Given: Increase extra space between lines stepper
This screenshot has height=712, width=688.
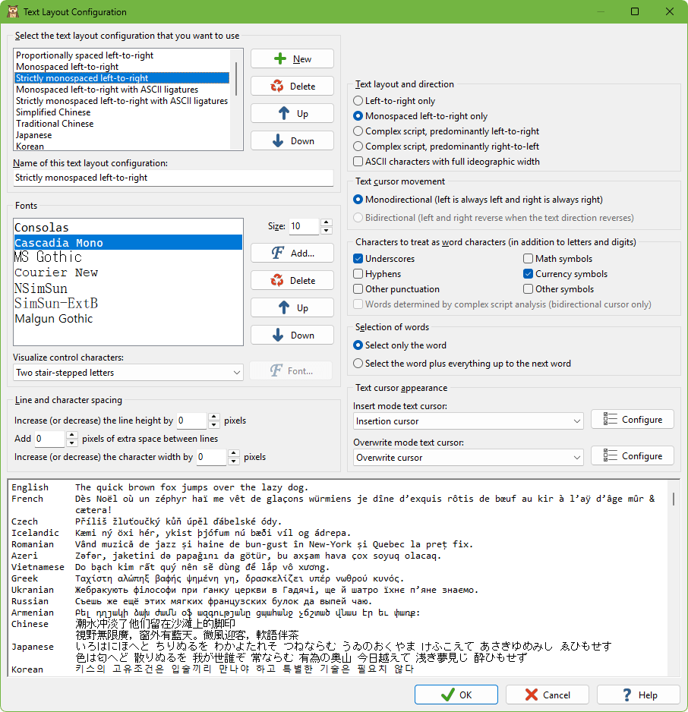Looking at the screenshot, I should (x=71, y=434).
